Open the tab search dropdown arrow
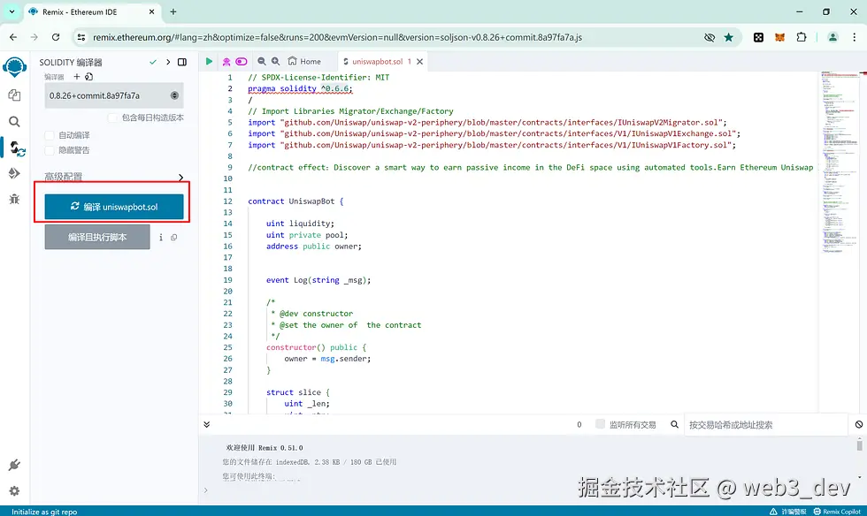Screen dimensions: 867x516 pos(12,11)
